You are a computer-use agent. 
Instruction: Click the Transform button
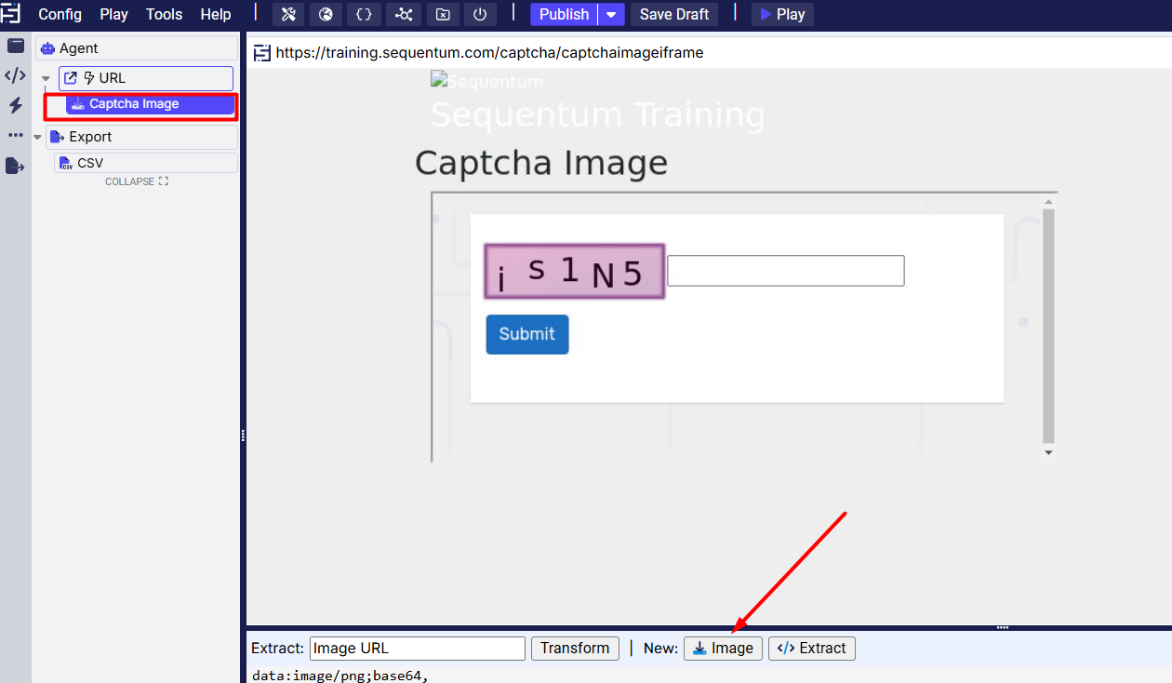(575, 649)
